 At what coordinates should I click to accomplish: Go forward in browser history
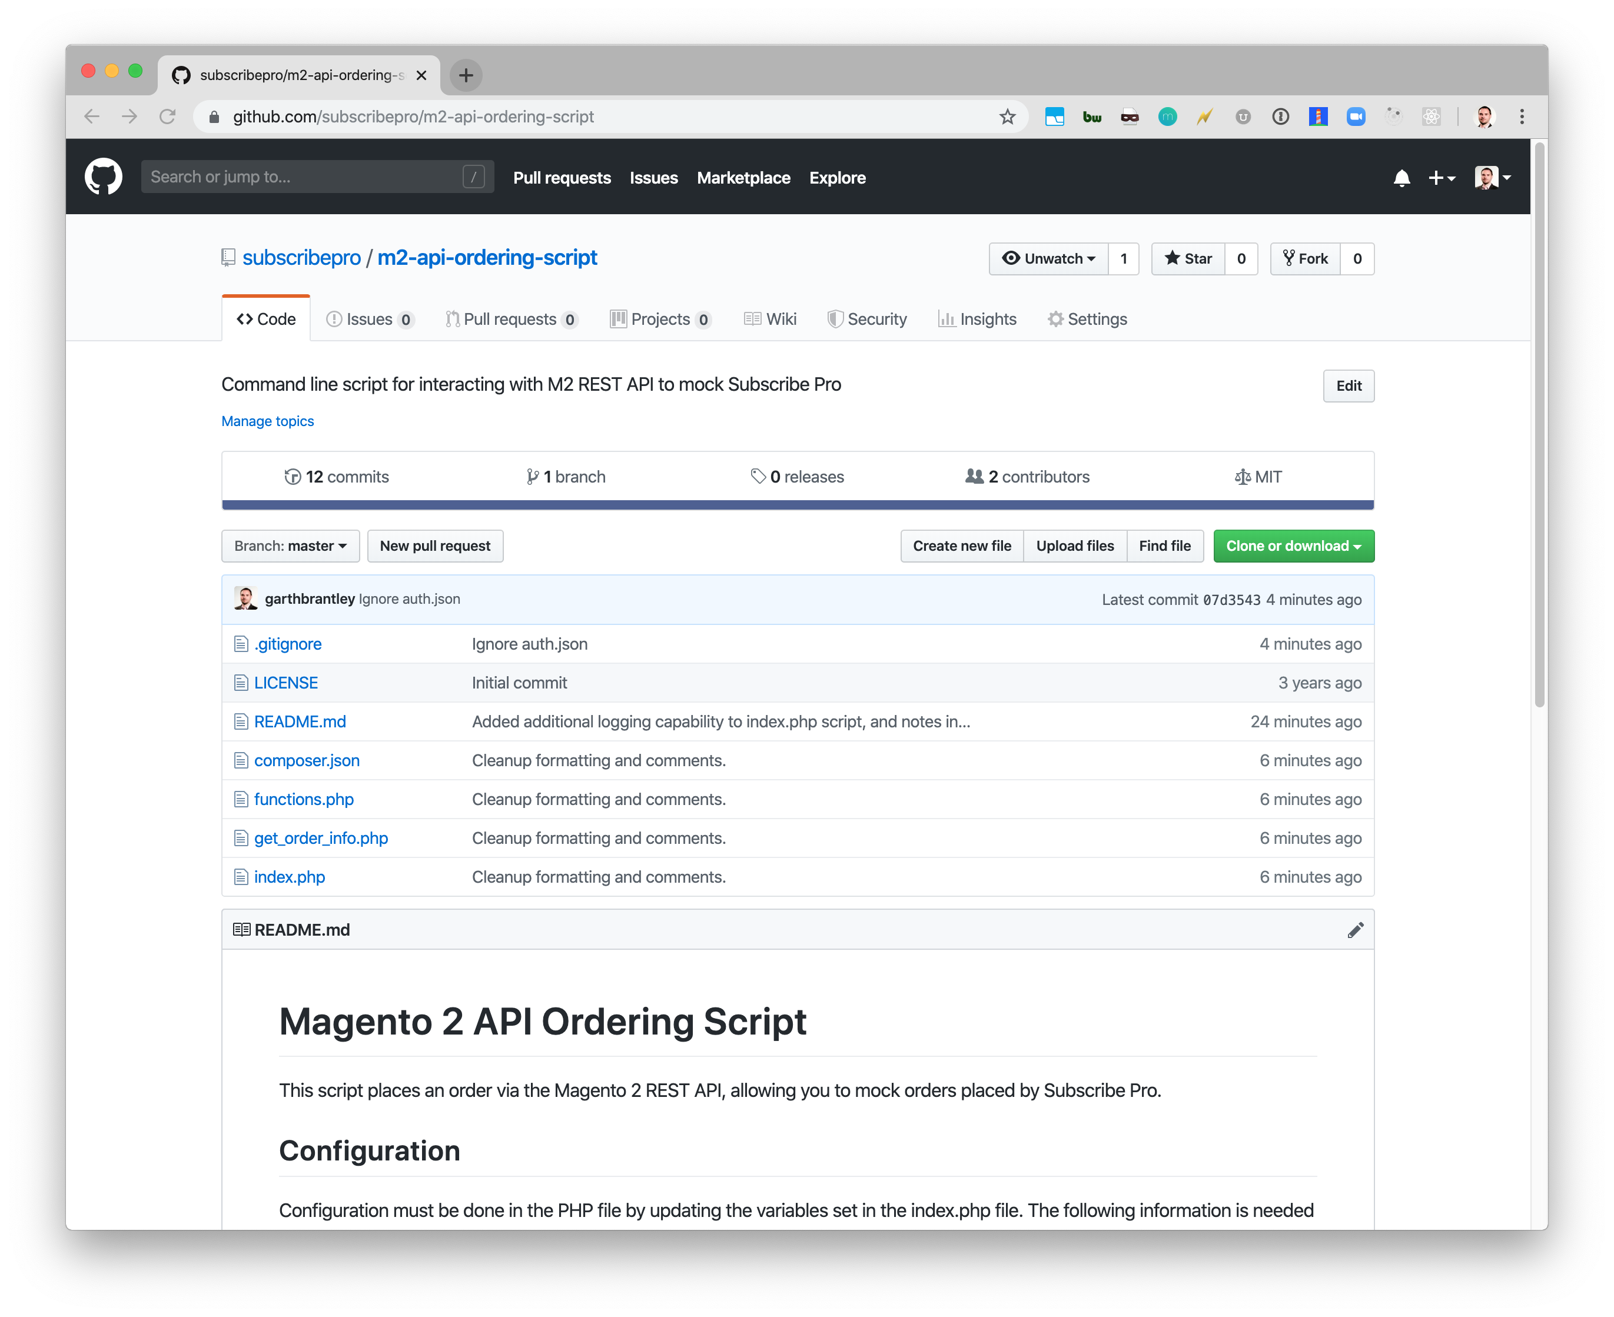click(129, 116)
